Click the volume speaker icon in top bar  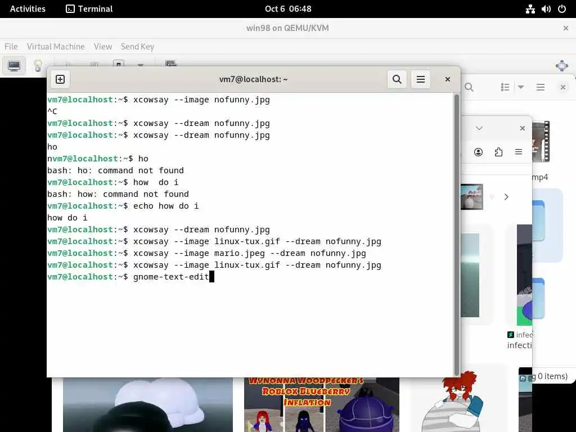(x=546, y=9)
